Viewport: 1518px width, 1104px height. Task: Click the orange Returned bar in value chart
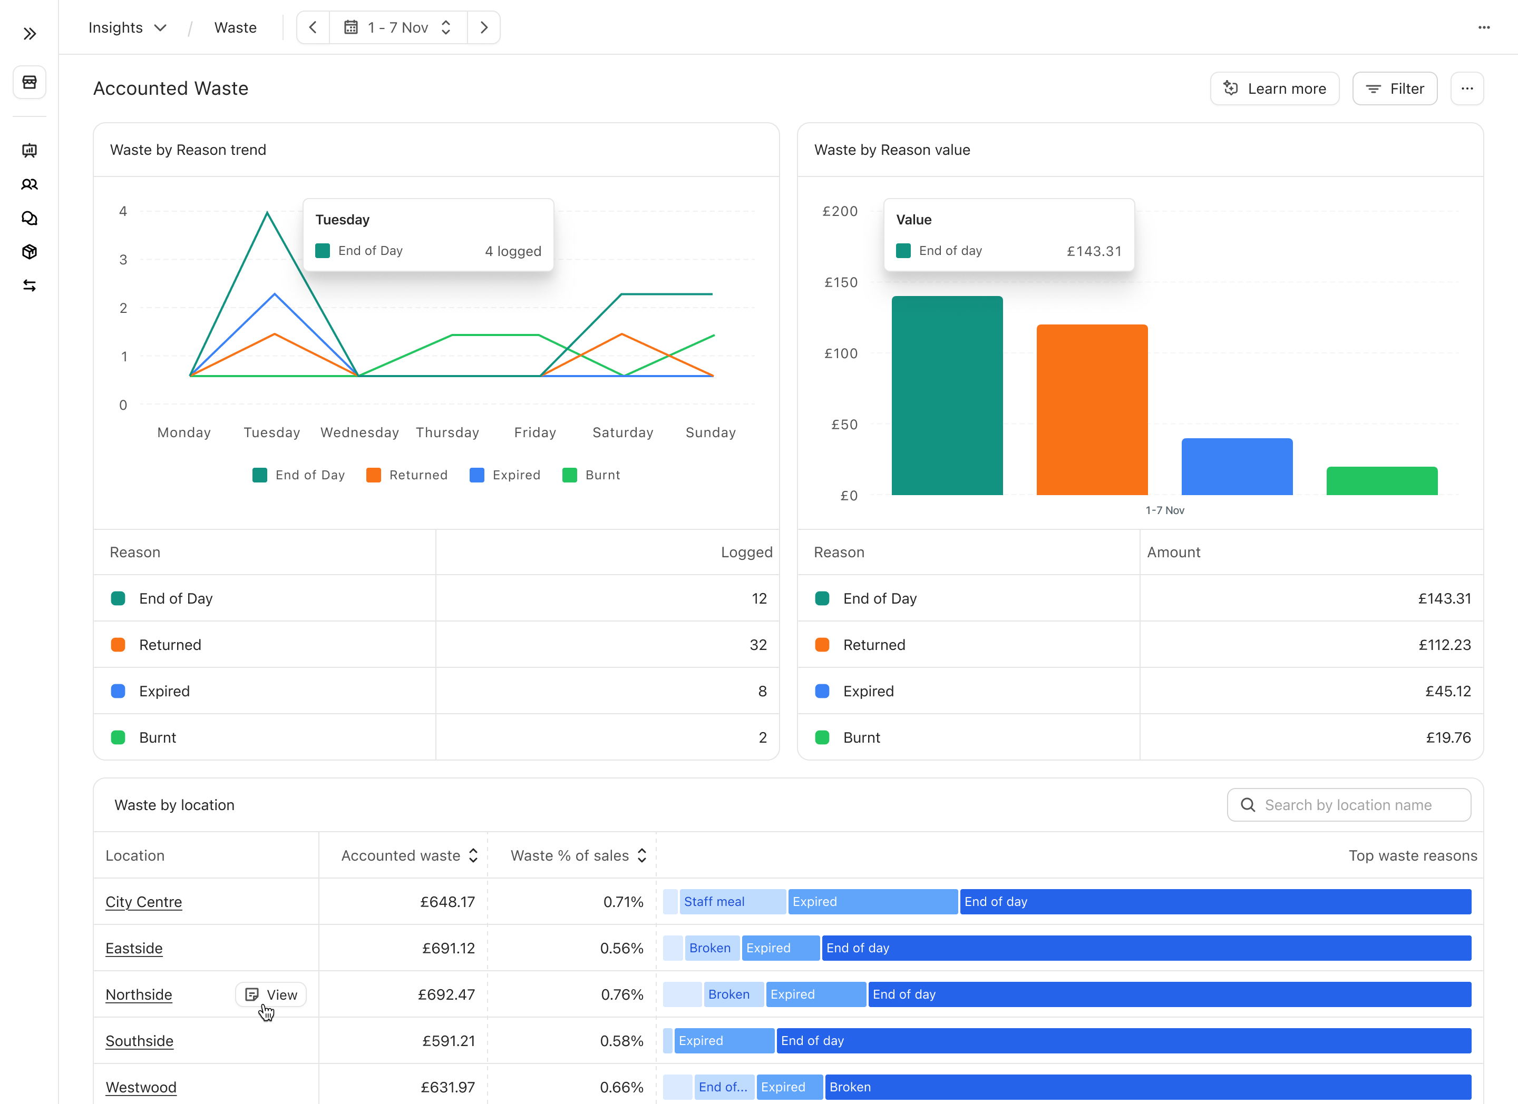click(1092, 409)
